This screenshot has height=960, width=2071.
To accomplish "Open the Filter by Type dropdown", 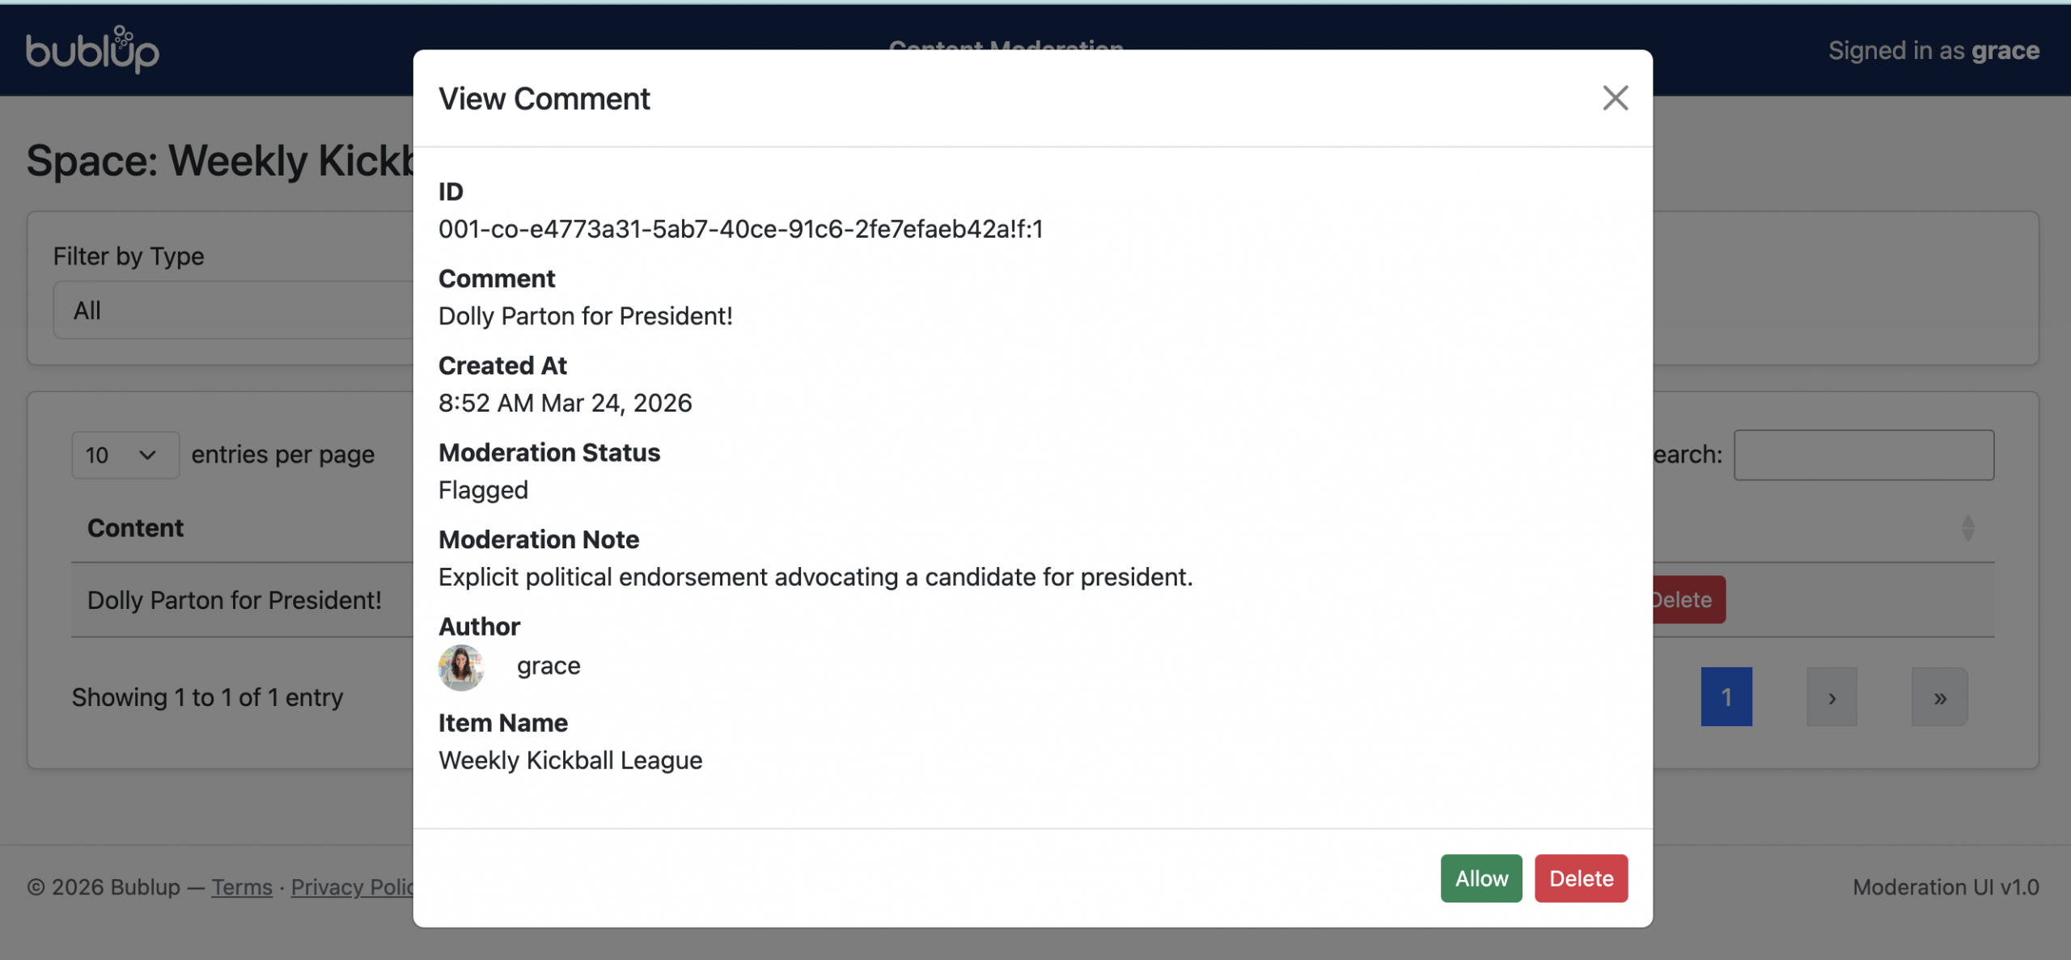I will click(x=233, y=311).
